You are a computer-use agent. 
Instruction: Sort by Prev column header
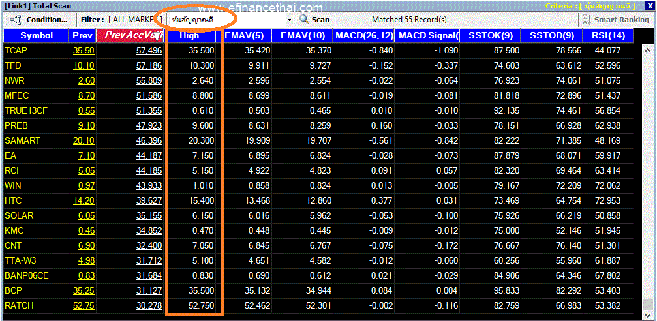[83, 36]
